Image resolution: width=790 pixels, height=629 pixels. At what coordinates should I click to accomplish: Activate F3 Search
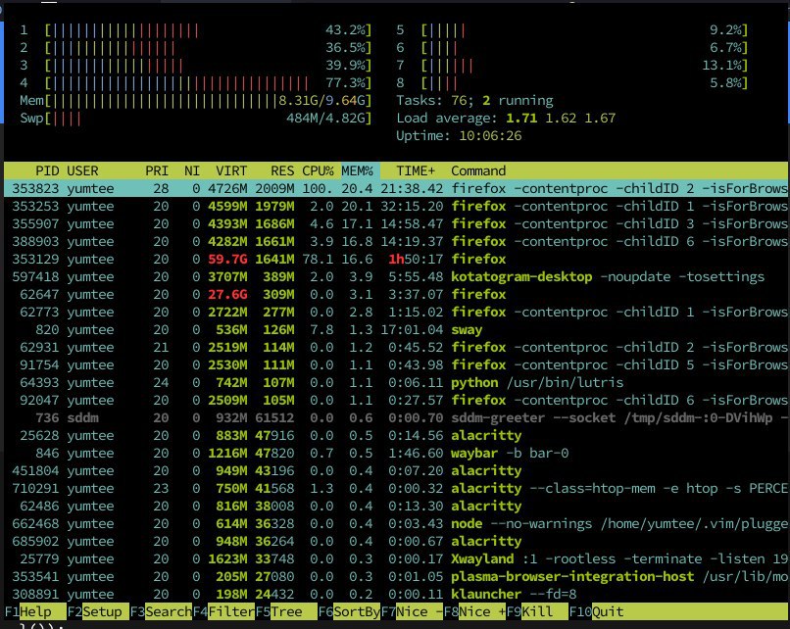161,612
